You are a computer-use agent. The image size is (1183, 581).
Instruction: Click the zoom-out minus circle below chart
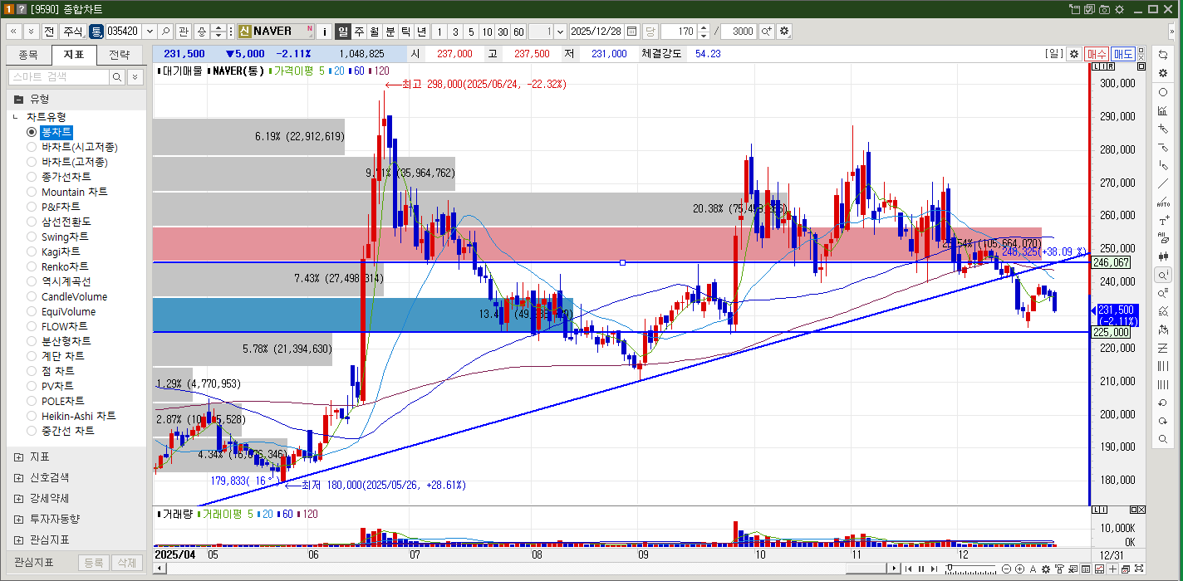coord(1007,569)
